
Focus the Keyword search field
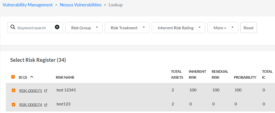(x=35, y=27)
